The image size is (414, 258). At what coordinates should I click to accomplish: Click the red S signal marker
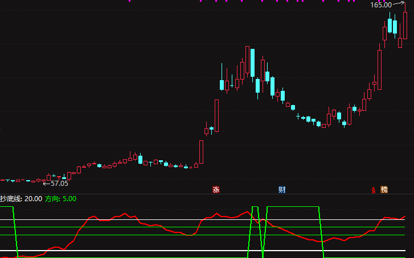click(374, 190)
